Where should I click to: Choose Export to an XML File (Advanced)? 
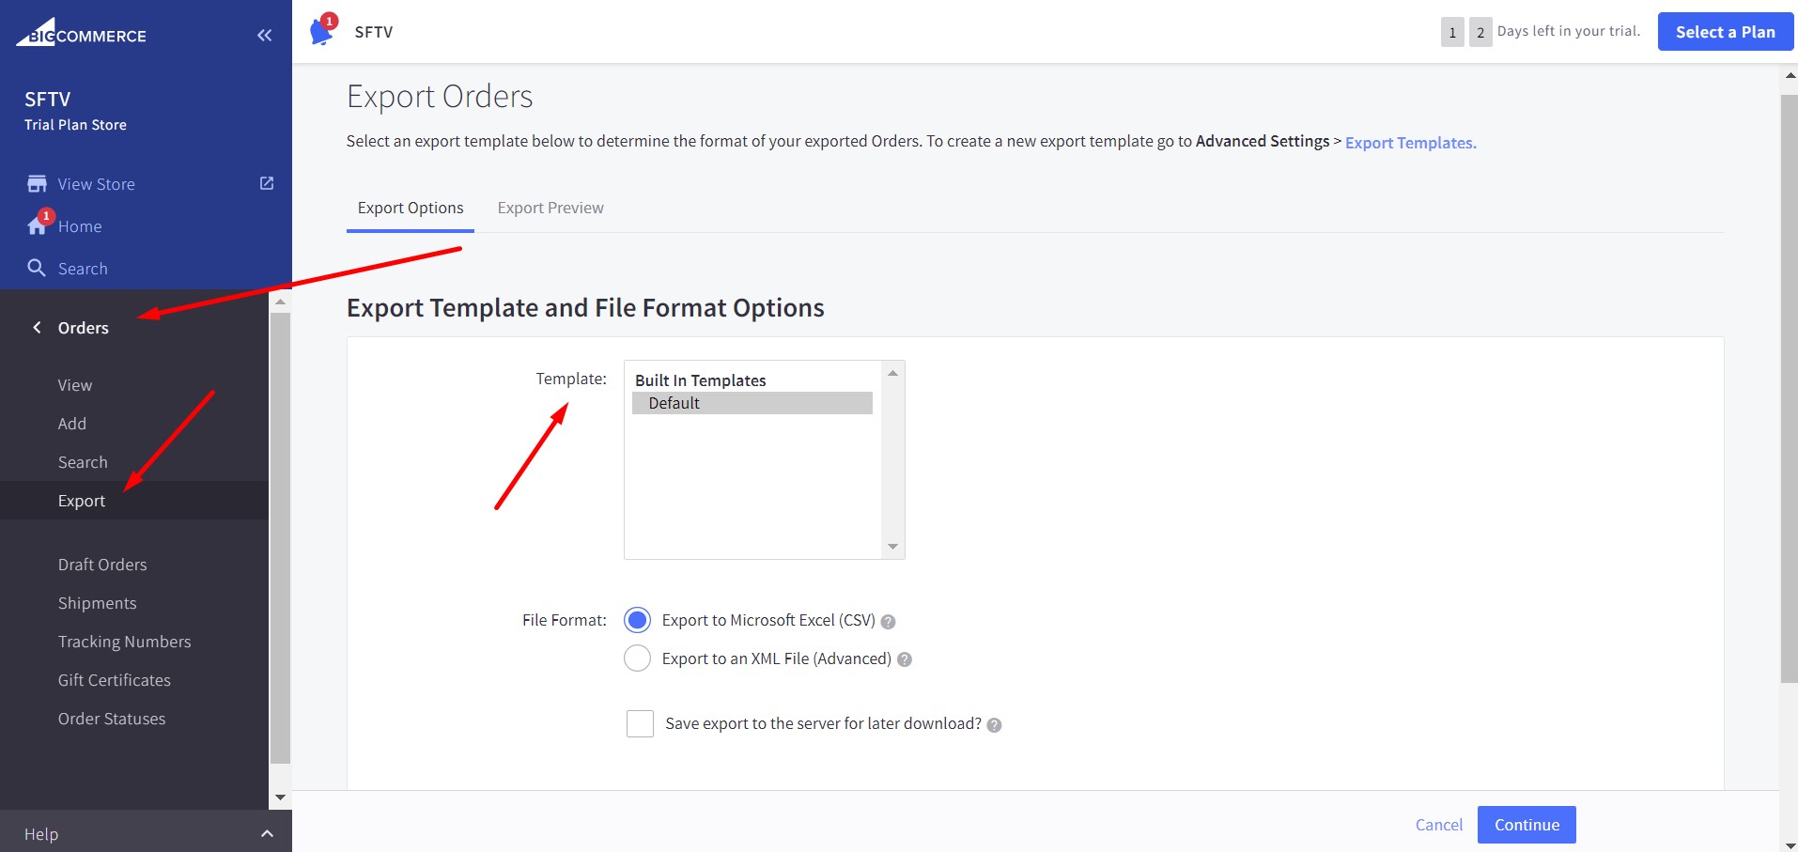[637, 658]
